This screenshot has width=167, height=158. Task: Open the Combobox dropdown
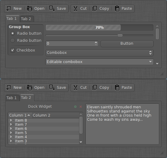(x=99, y=53)
